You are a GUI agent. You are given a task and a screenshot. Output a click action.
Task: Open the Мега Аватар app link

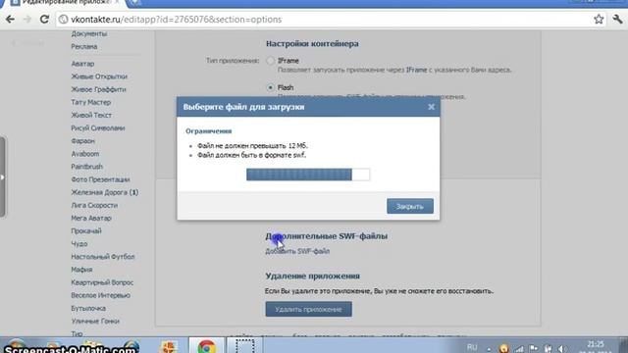pos(91,218)
